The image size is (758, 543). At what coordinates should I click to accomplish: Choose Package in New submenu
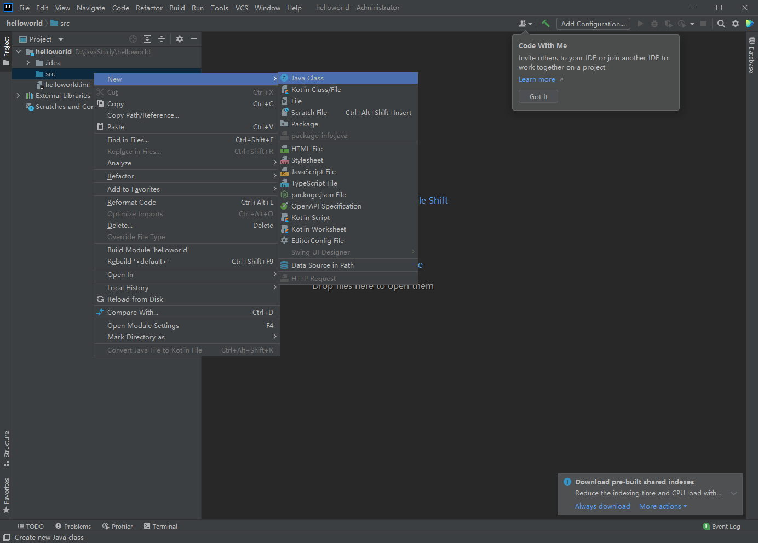[x=348, y=124]
